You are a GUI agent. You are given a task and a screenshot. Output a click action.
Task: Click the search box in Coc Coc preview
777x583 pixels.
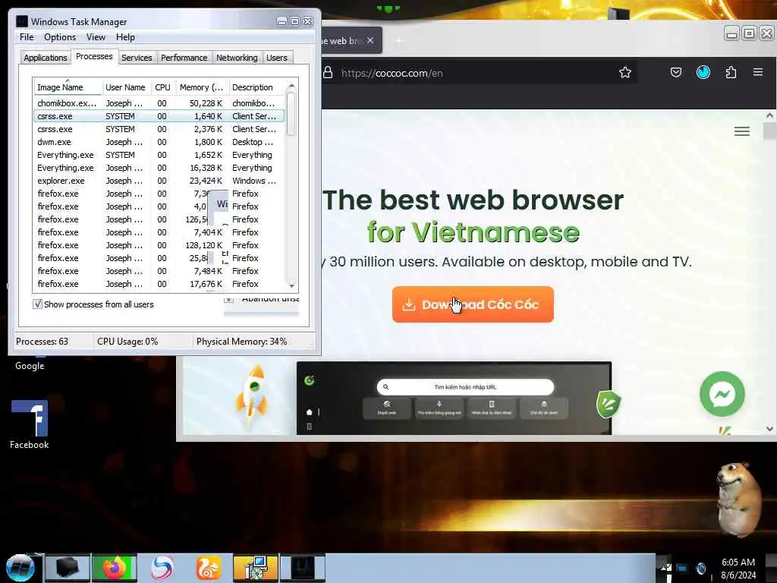click(x=465, y=387)
